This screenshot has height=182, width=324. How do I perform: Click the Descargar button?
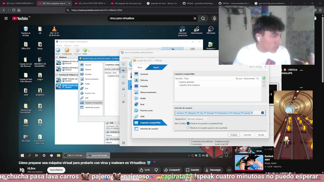tap(213, 170)
